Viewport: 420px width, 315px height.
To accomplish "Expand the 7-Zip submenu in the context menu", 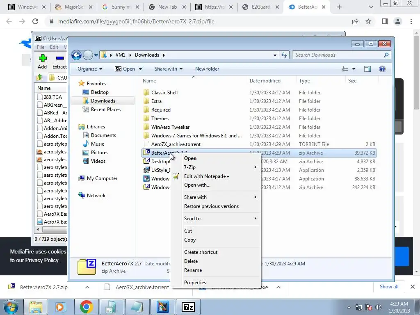I will (216, 167).
